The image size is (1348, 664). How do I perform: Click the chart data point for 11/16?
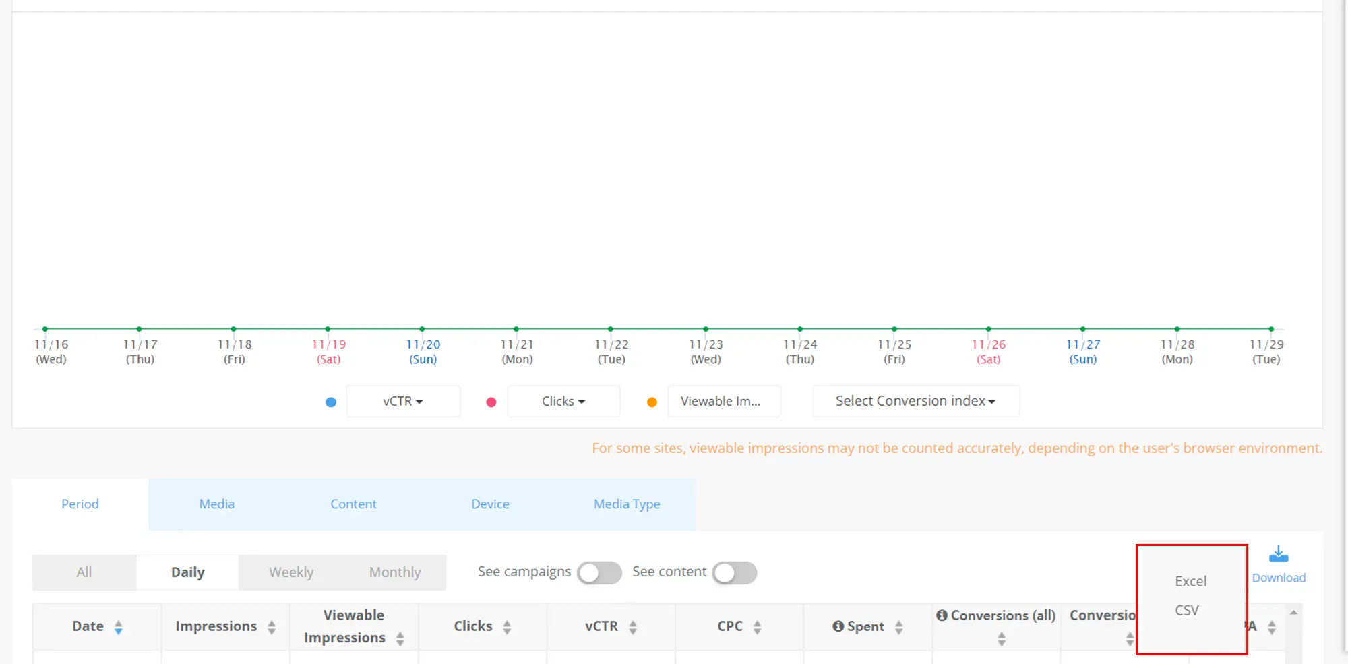tap(45, 329)
